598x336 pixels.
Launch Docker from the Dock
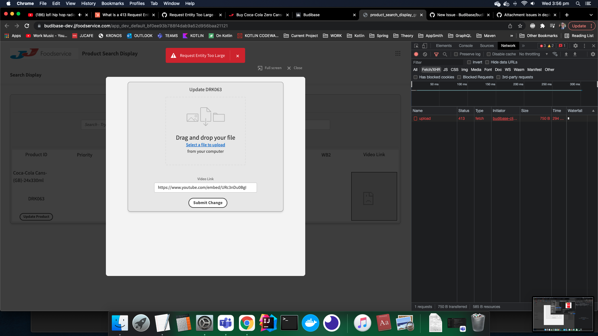pos(311,323)
